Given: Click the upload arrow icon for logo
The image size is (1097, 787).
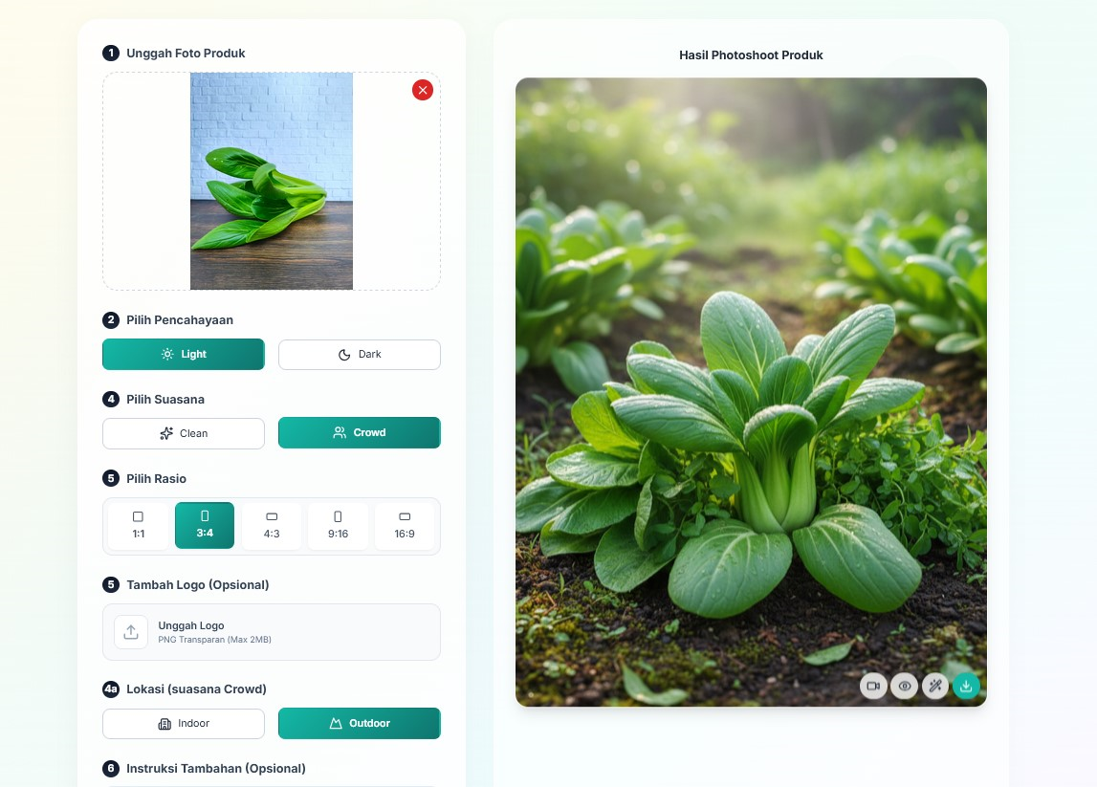Looking at the screenshot, I should click(131, 632).
